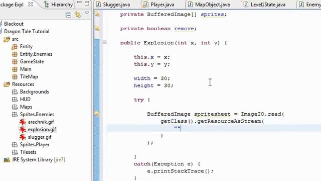
Task: Click the Maps package icon
Action: 15,107
